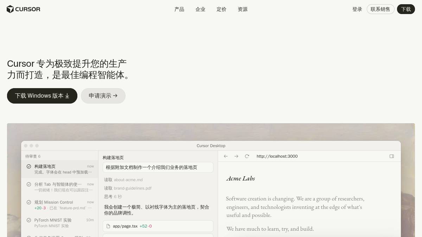The width and height of the screenshot is (422, 237).
Task: Click the 下载 button in header
Action: pyautogui.click(x=406, y=9)
